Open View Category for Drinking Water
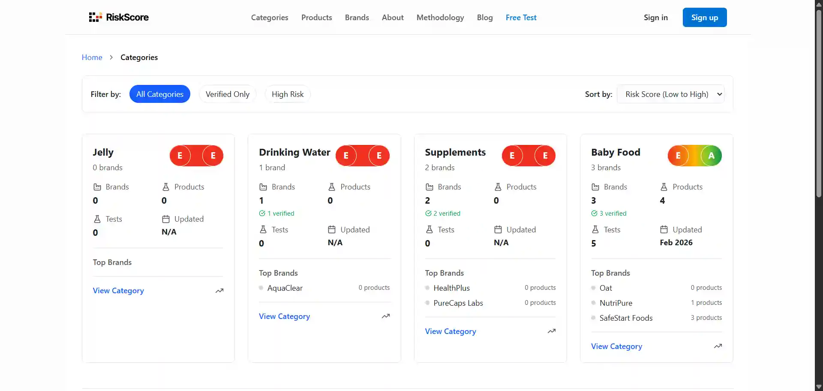The height and width of the screenshot is (391, 823). 285,316
